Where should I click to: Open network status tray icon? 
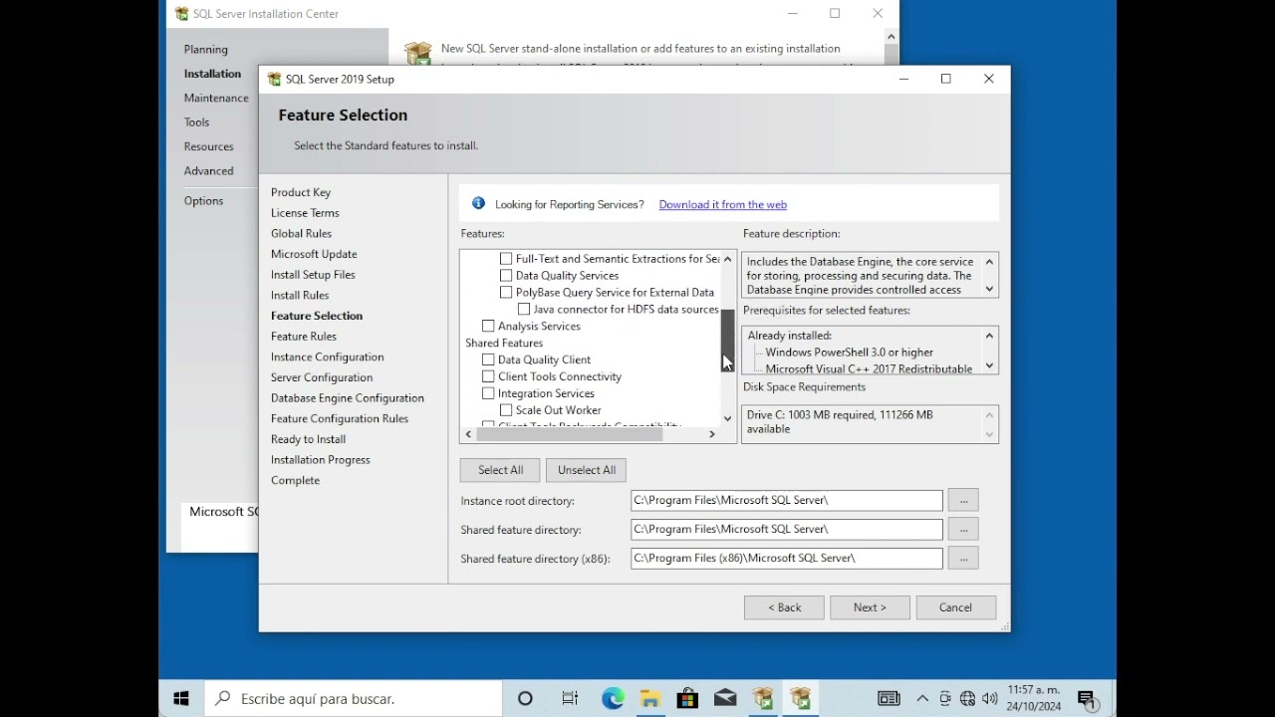[967, 699]
